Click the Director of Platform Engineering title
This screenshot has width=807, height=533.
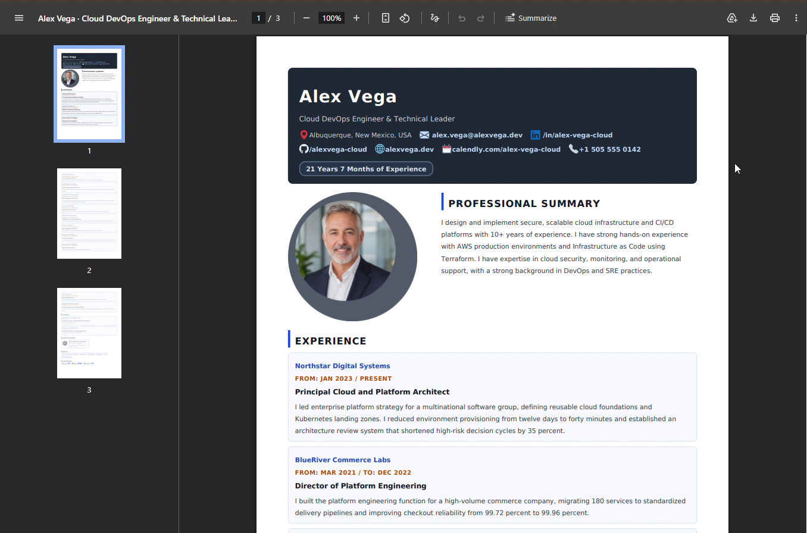[x=361, y=486]
